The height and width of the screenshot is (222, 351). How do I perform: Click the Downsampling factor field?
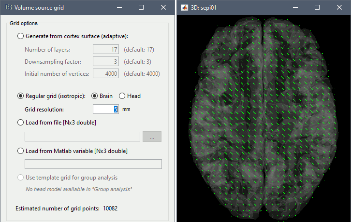point(106,61)
